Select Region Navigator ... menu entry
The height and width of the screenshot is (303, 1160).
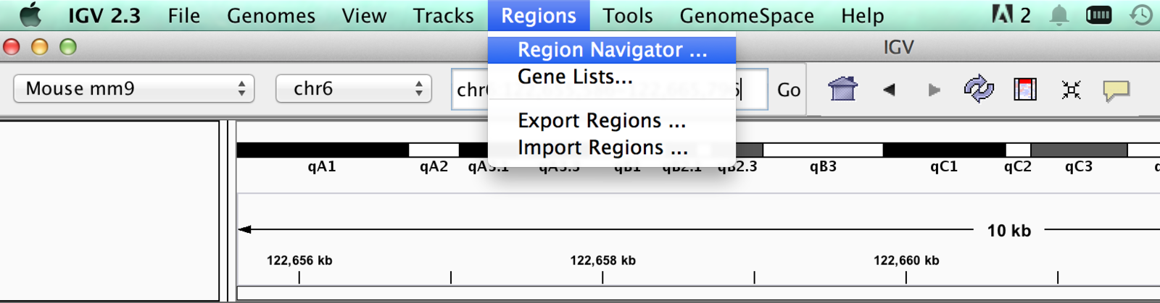(612, 50)
